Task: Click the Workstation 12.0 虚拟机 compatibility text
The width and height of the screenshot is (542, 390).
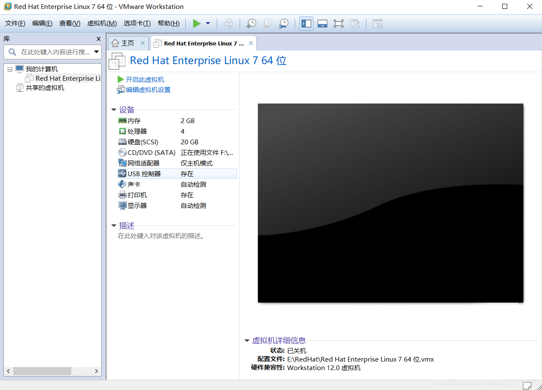Action: point(324,368)
